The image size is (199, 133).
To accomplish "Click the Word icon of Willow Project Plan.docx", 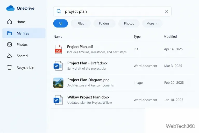I will pos(58,100).
